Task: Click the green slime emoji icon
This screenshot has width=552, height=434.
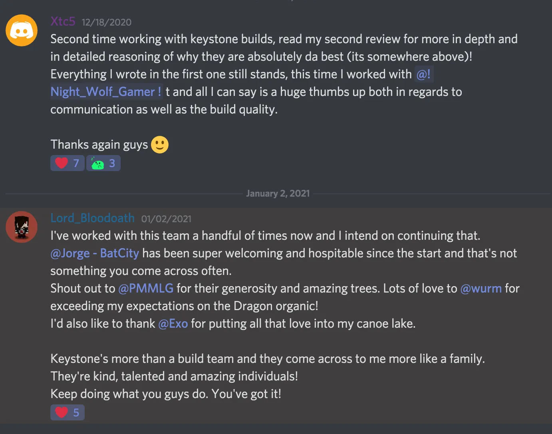Action: tap(97, 163)
